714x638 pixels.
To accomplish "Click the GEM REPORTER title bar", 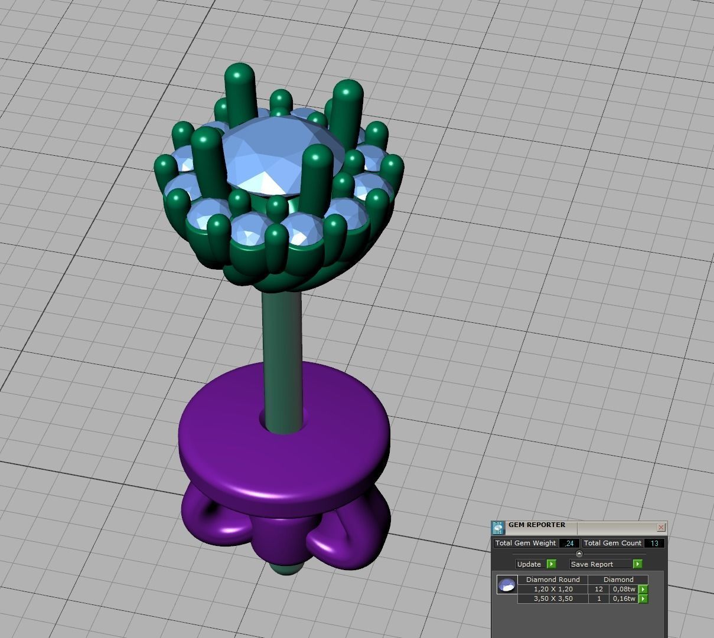I will (581, 527).
